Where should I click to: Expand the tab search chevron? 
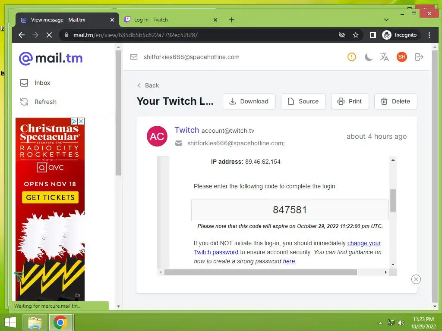click(x=386, y=20)
